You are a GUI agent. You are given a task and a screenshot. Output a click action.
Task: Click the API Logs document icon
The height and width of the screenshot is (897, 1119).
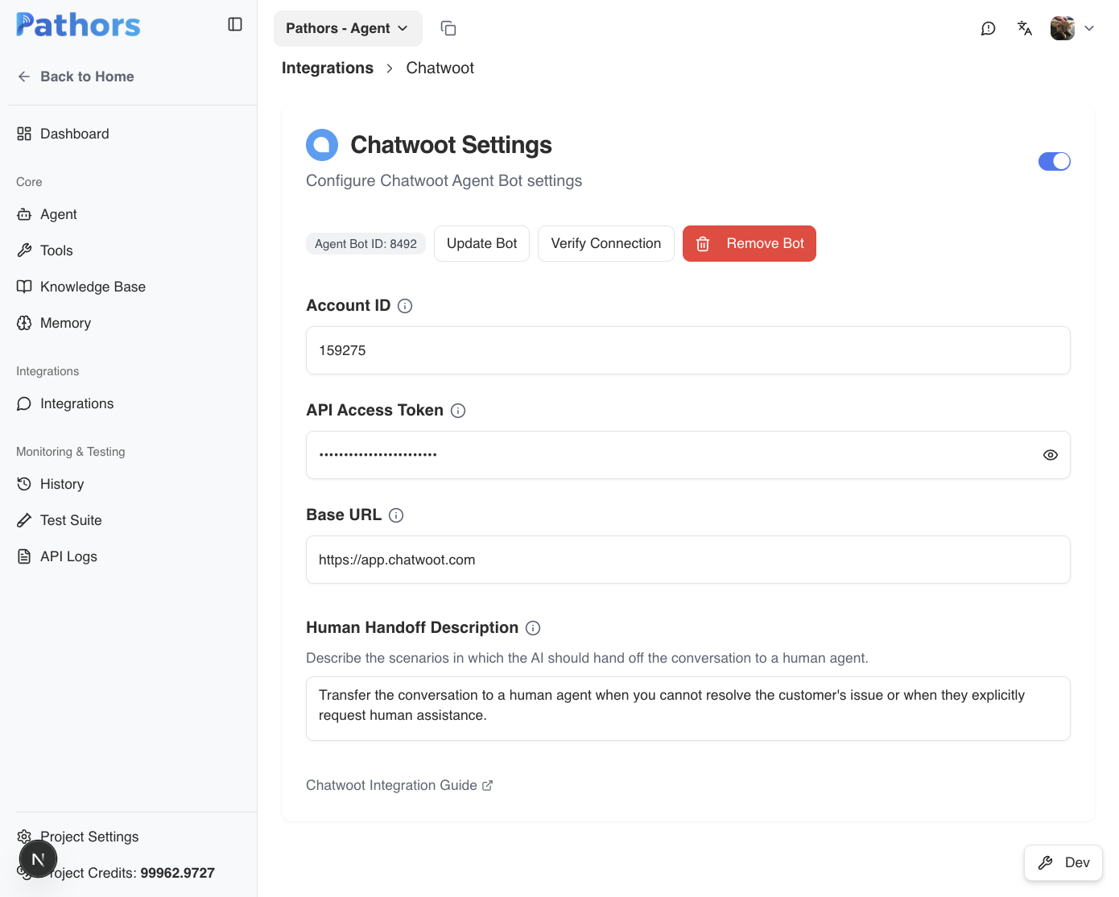[24, 556]
